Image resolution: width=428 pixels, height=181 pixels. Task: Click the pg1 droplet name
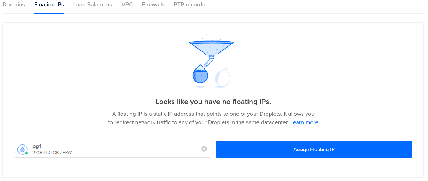(37, 146)
